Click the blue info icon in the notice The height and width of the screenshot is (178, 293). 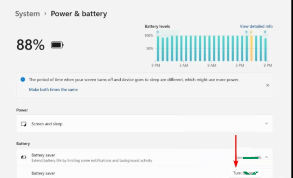tap(23, 80)
